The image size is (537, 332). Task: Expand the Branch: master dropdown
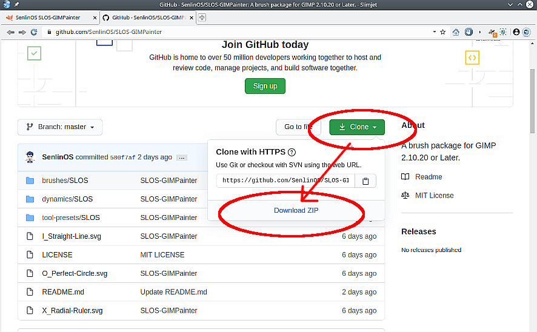(60, 127)
